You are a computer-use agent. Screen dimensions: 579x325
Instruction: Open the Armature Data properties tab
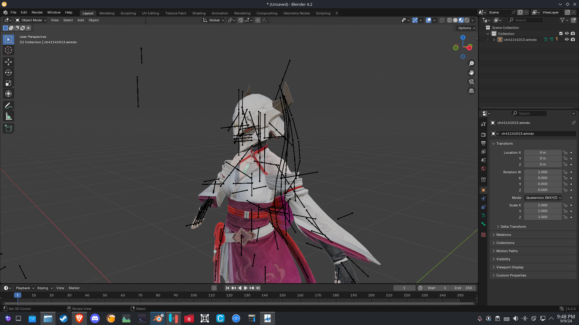tap(483, 215)
